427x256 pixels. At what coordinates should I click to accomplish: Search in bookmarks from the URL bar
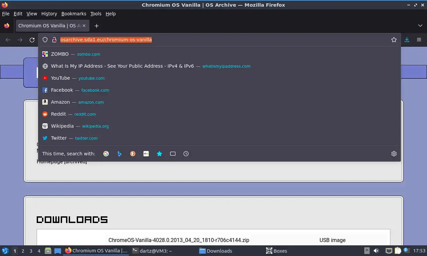coord(159,154)
